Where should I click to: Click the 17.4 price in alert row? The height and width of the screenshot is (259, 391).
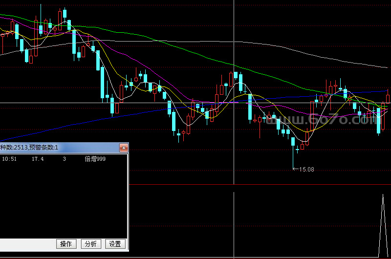38,159
